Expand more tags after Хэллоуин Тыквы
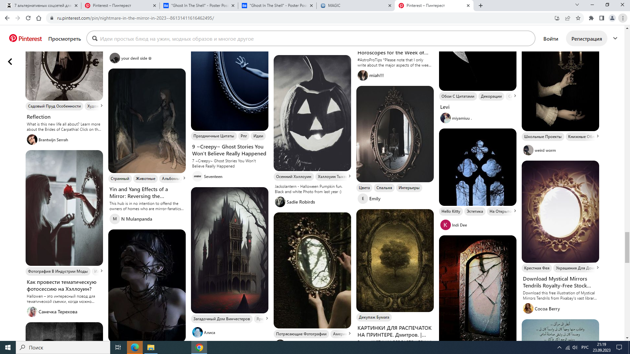 click(350, 176)
